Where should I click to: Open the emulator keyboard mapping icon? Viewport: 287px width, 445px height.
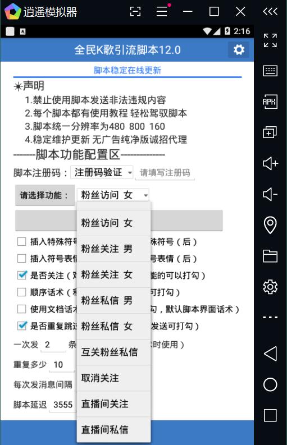click(270, 71)
